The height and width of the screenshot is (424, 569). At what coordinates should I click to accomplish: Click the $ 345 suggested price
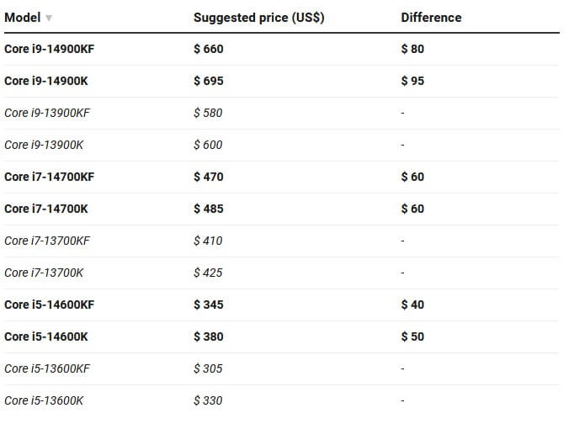click(209, 305)
